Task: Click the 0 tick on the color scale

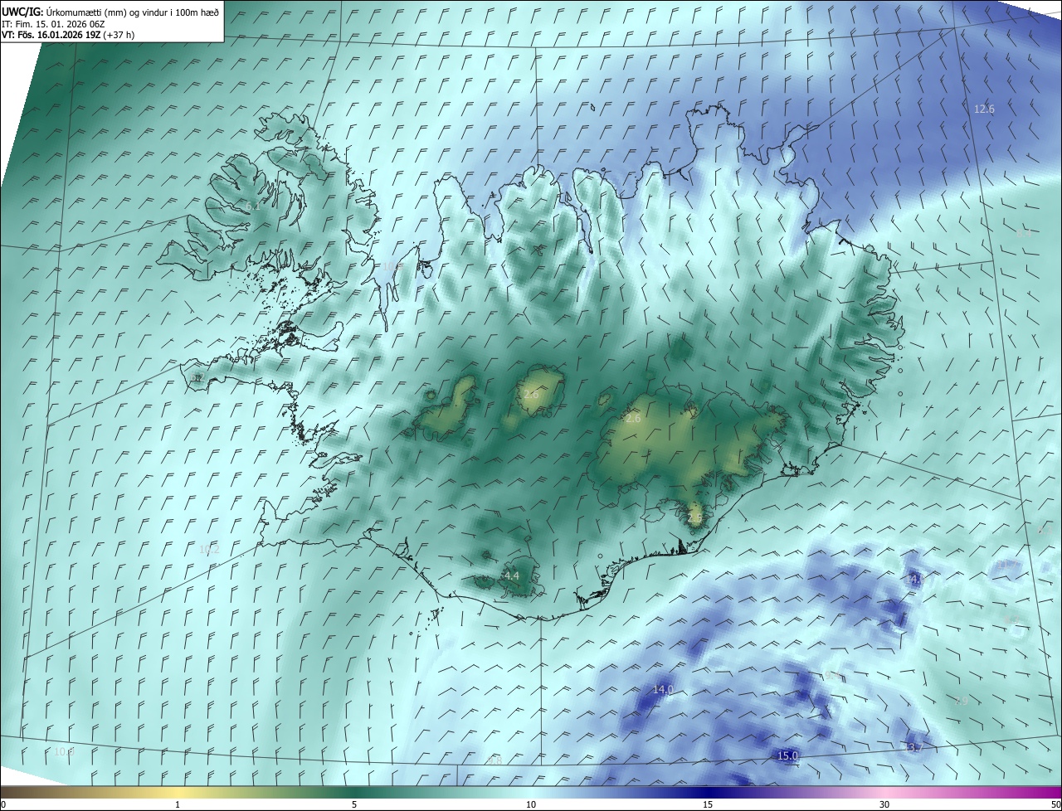Action: (x=3, y=805)
